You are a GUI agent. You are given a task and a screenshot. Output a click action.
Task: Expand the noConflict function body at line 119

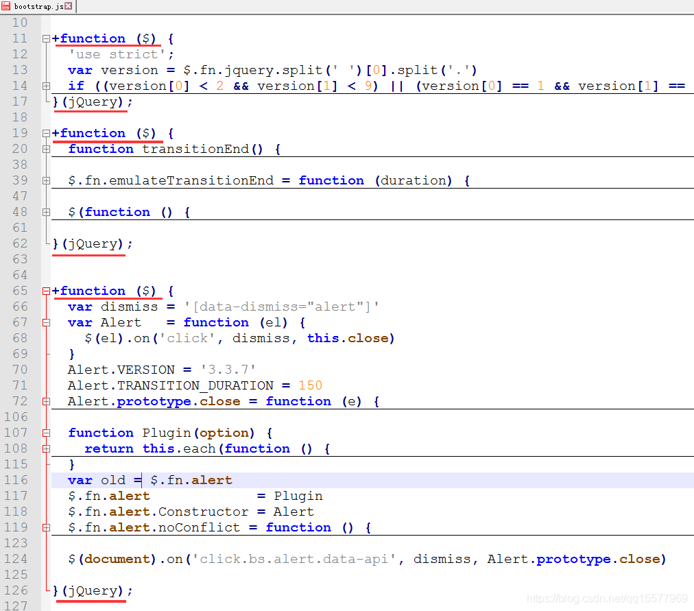(45, 527)
